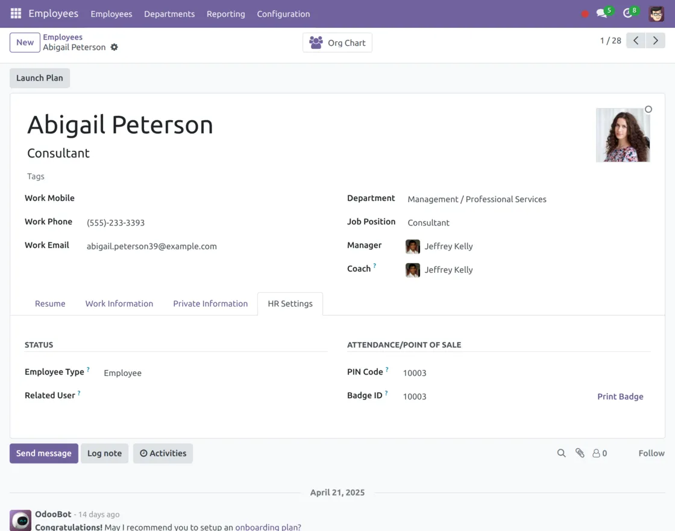Switch to the Work Information tab
Viewport: 675px width, 531px height.
(x=119, y=304)
